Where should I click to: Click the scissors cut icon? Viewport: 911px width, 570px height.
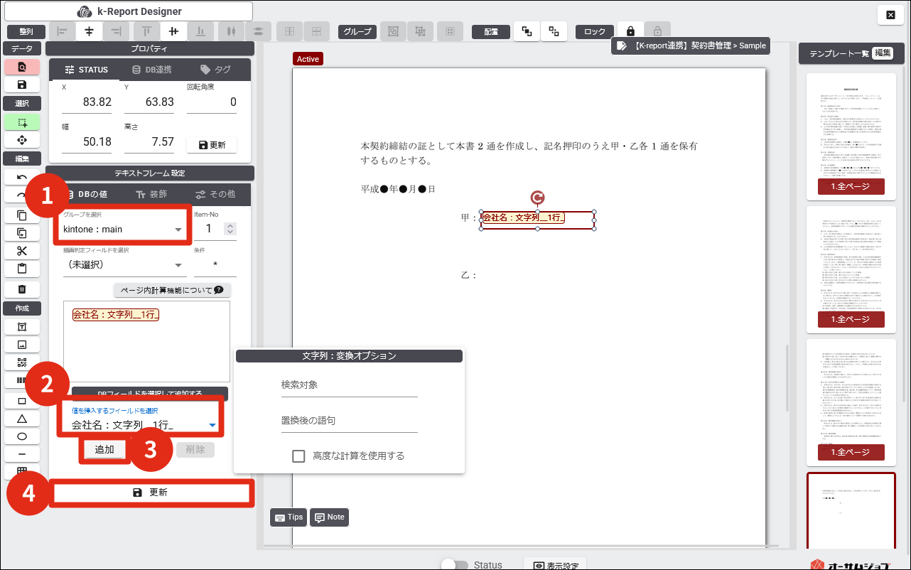coord(22,251)
